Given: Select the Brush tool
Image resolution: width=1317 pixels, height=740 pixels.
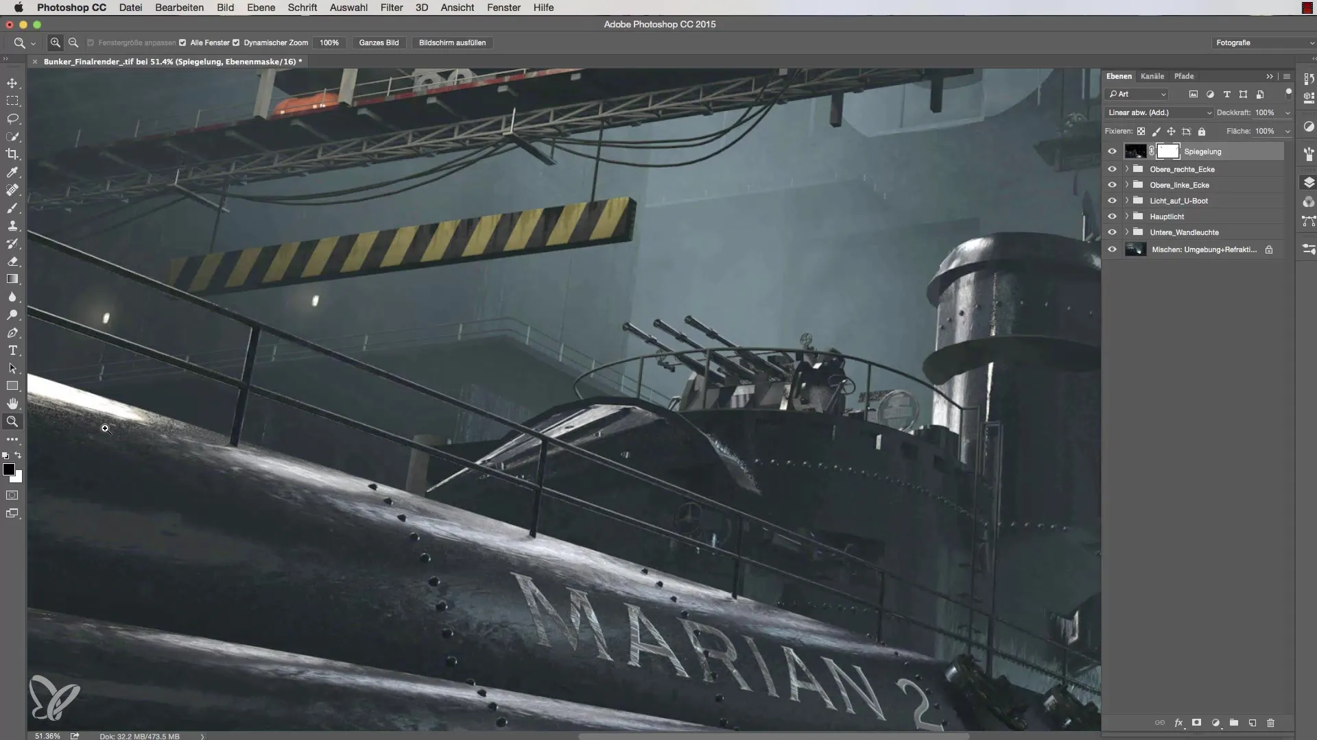Looking at the screenshot, I should pyautogui.click(x=12, y=208).
